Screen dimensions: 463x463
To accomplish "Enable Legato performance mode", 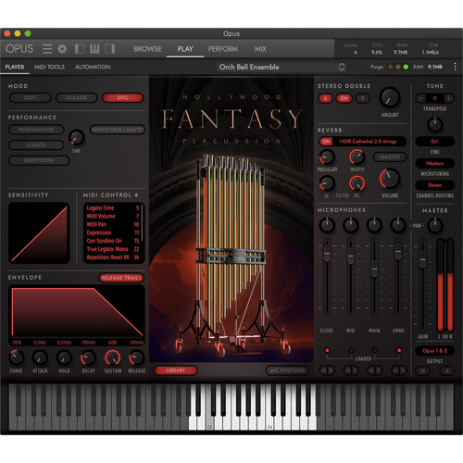I will pos(36,145).
